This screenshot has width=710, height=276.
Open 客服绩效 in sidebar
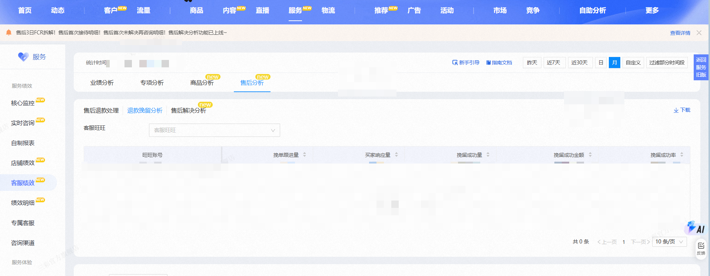point(23,183)
